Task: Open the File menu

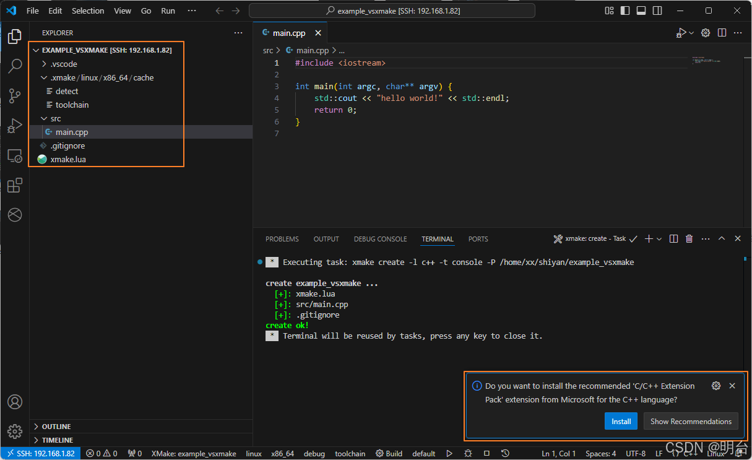Action: click(x=33, y=11)
